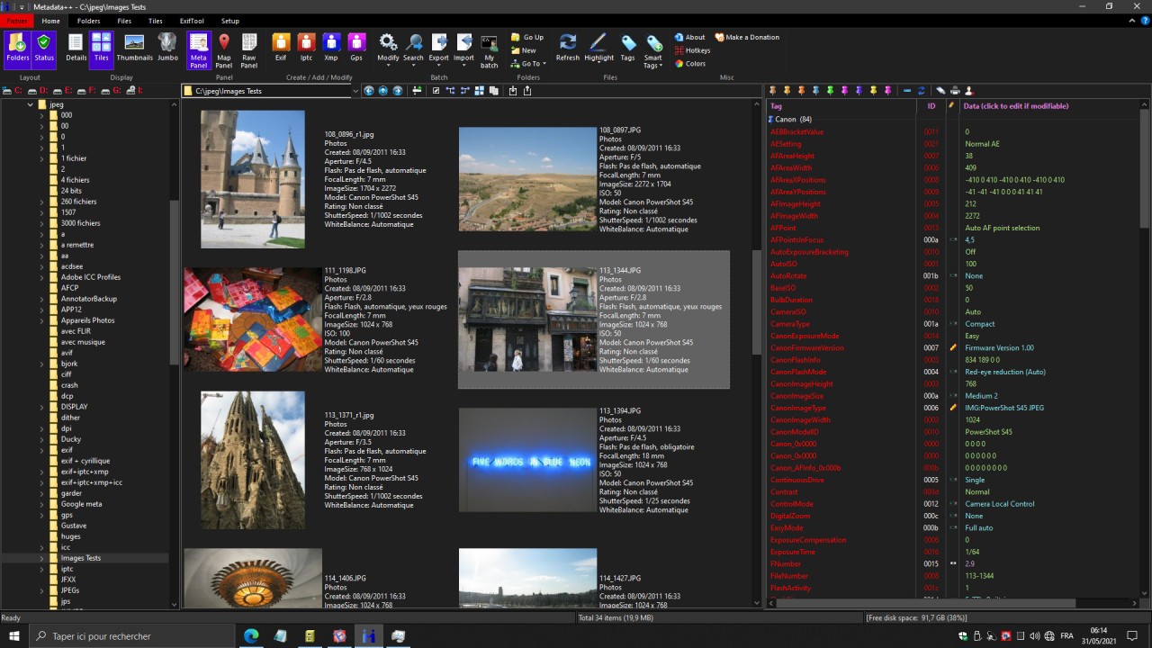Open the Tags tool

[x=627, y=48]
